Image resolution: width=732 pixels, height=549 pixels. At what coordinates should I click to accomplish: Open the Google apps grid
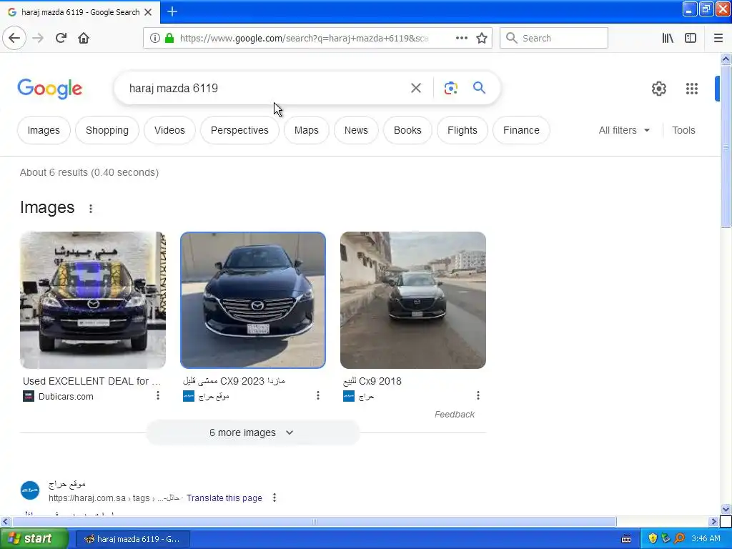[x=692, y=89]
